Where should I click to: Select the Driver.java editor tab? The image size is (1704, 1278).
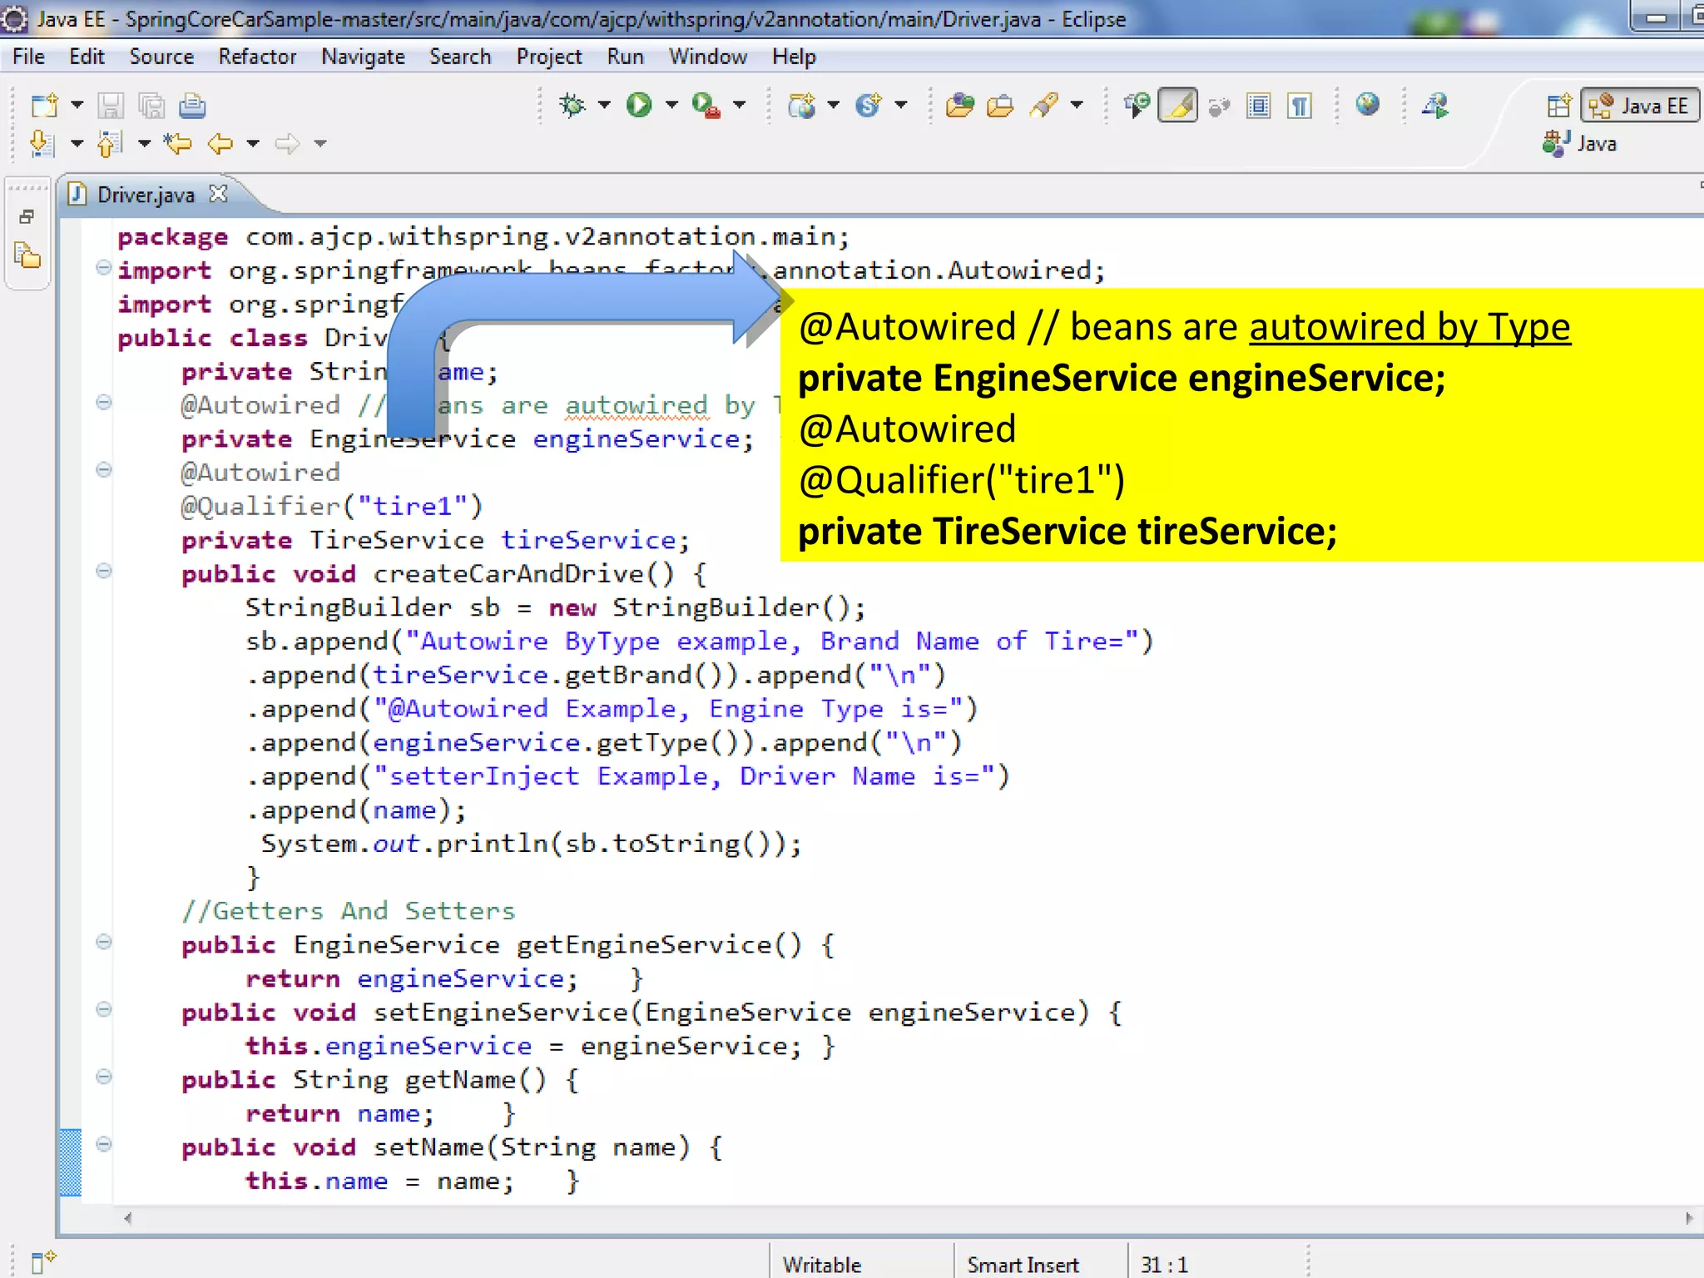click(145, 195)
